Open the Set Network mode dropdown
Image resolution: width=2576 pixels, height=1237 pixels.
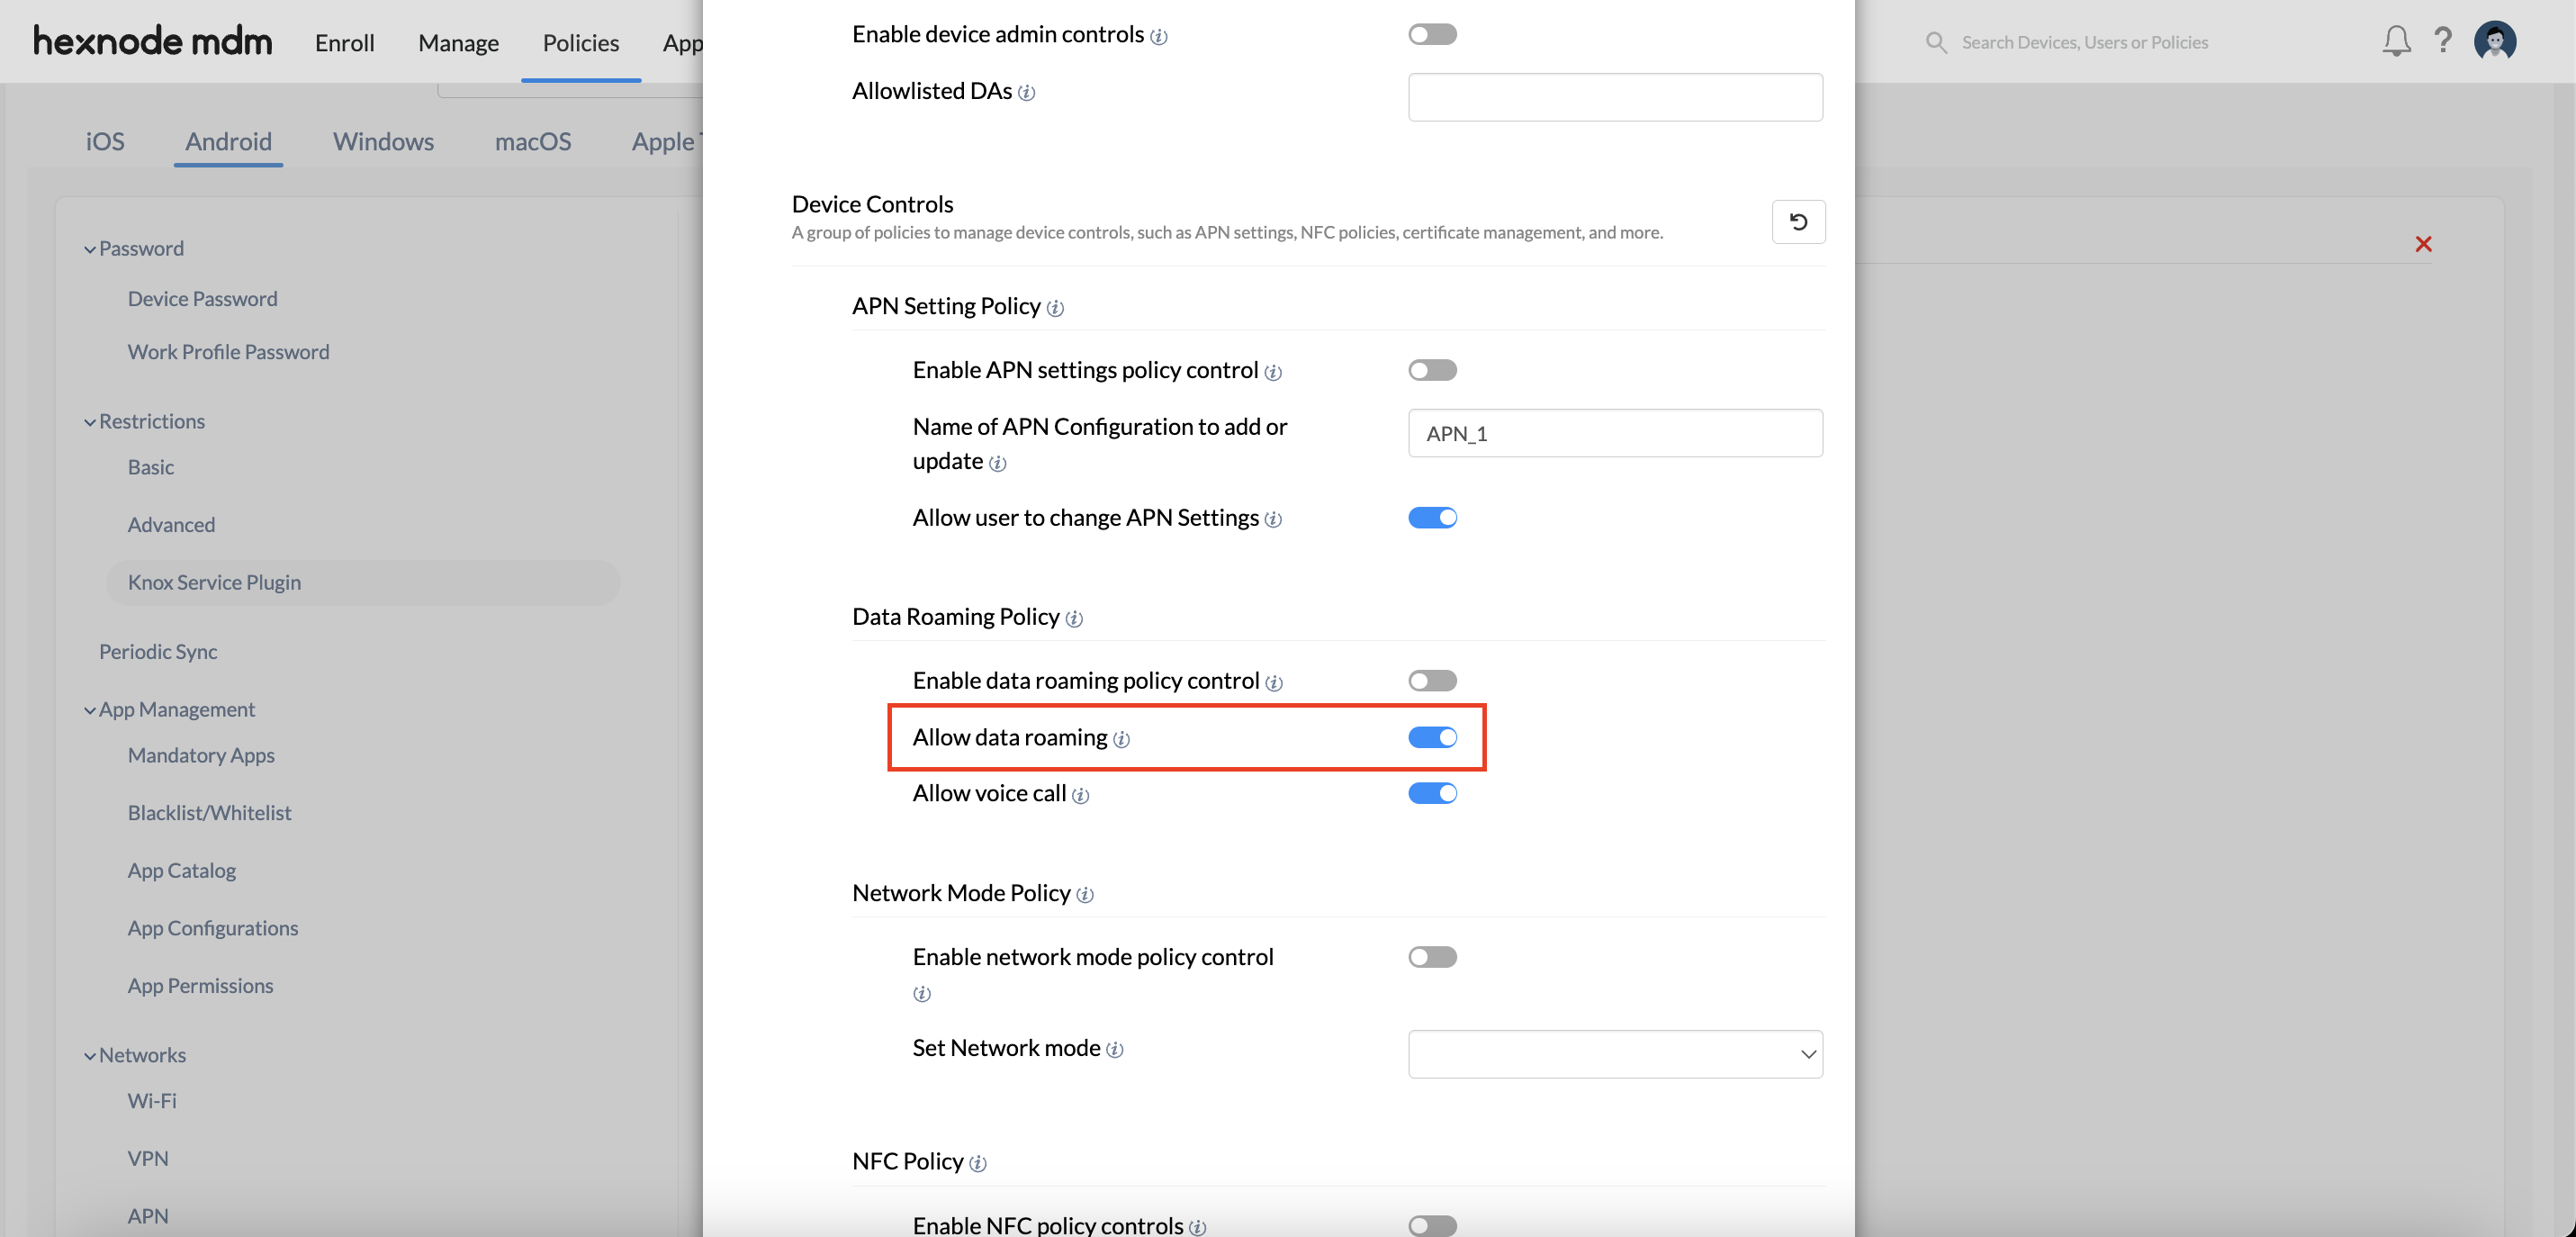point(1615,1054)
